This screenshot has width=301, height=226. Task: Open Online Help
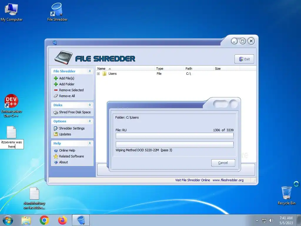click(67, 150)
